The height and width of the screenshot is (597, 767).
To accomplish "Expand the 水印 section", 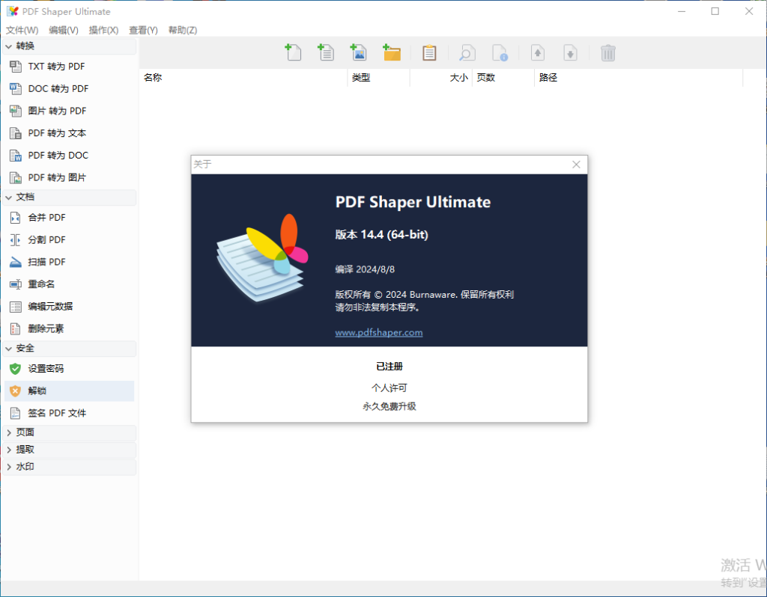I will (9, 467).
